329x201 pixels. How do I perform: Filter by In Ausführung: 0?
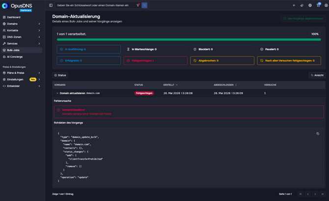89,49
